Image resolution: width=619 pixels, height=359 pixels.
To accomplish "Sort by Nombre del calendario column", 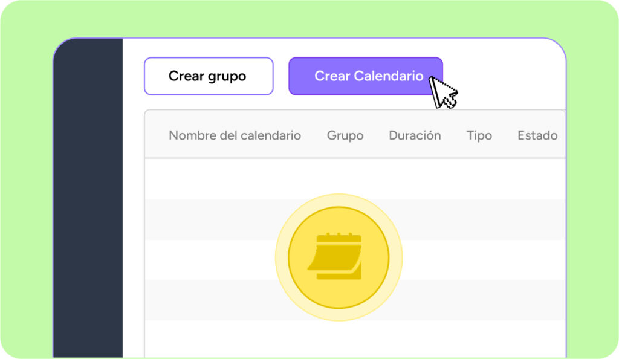I will (x=235, y=135).
